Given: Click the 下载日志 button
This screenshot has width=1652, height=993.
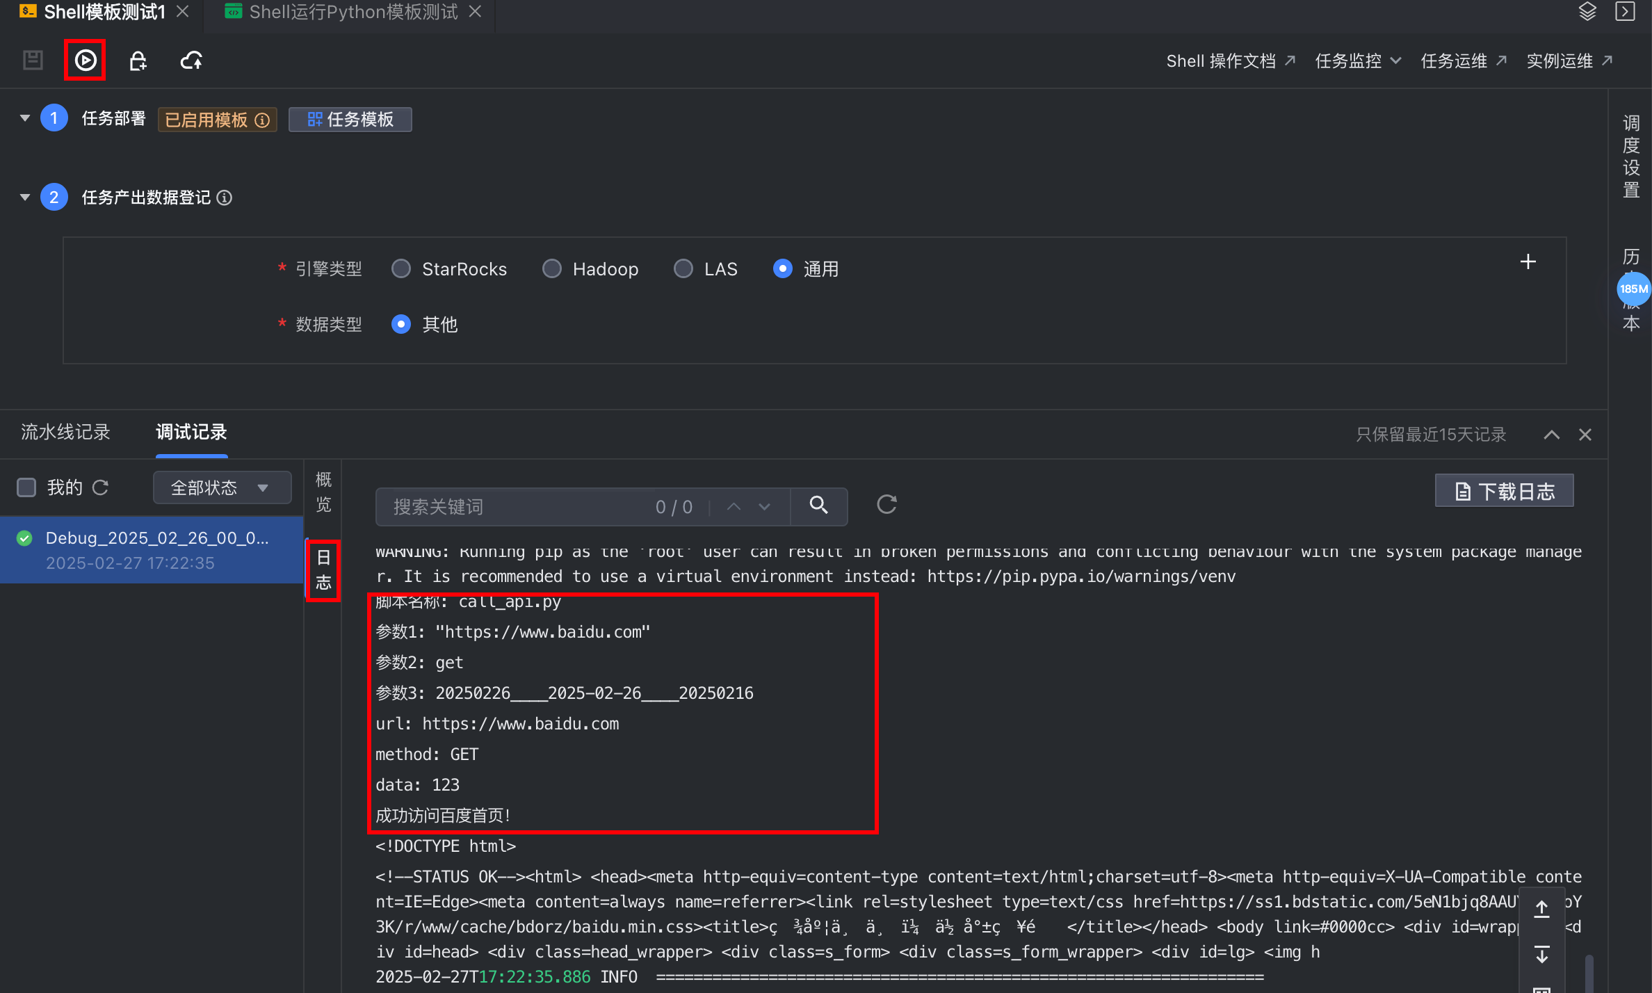Looking at the screenshot, I should click(x=1504, y=492).
